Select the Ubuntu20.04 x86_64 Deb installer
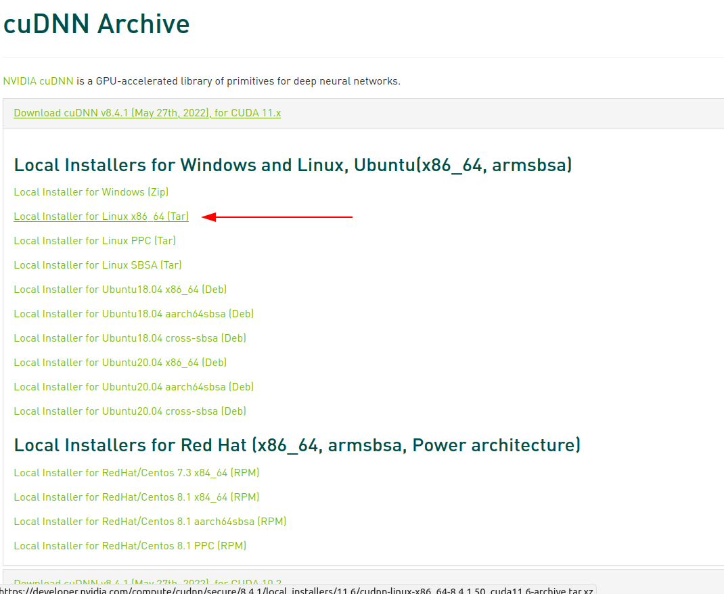Image resolution: width=724 pixels, height=594 pixels. tap(120, 363)
